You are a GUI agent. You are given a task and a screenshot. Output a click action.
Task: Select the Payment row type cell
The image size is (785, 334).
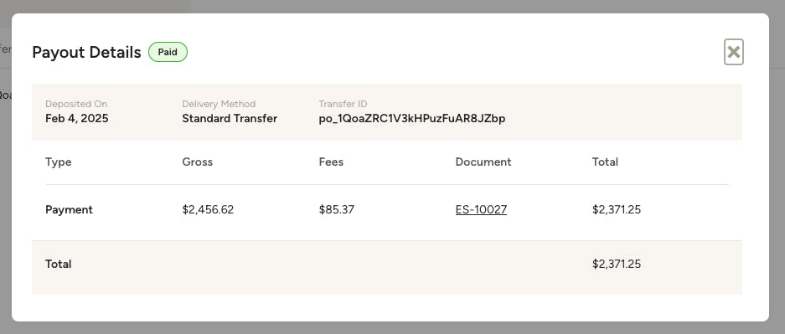pyautogui.click(x=69, y=209)
